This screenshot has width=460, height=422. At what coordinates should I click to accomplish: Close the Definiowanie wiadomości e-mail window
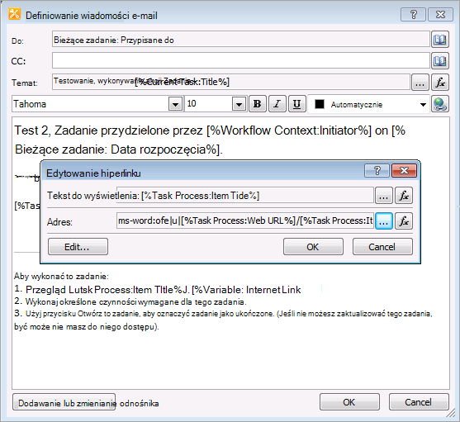click(x=440, y=14)
